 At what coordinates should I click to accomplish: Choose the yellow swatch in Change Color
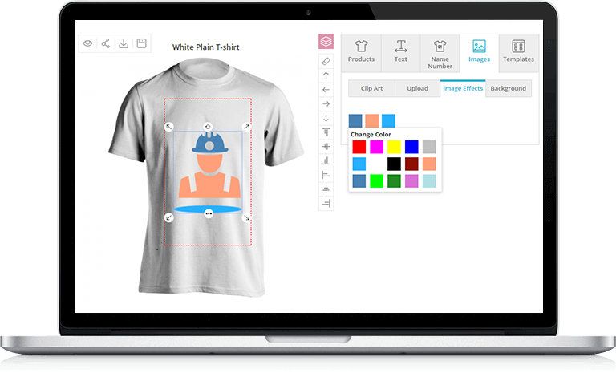(x=394, y=147)
